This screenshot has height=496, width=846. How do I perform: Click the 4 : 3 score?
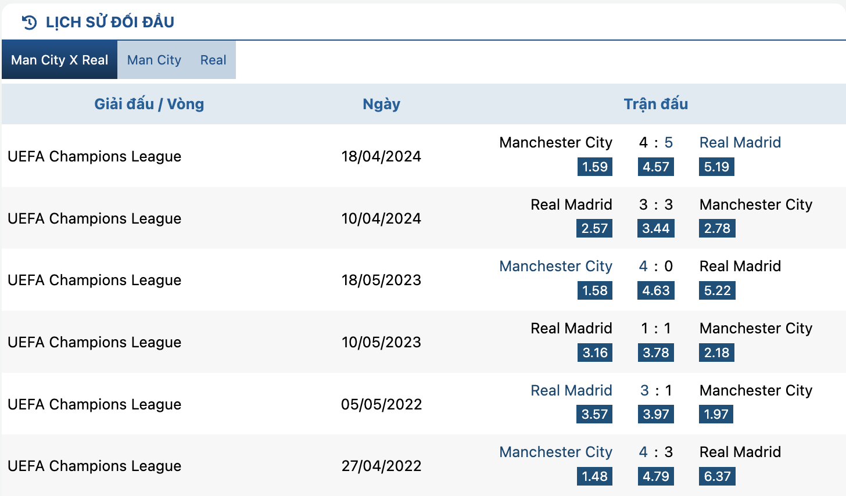[x=656, y=452]
